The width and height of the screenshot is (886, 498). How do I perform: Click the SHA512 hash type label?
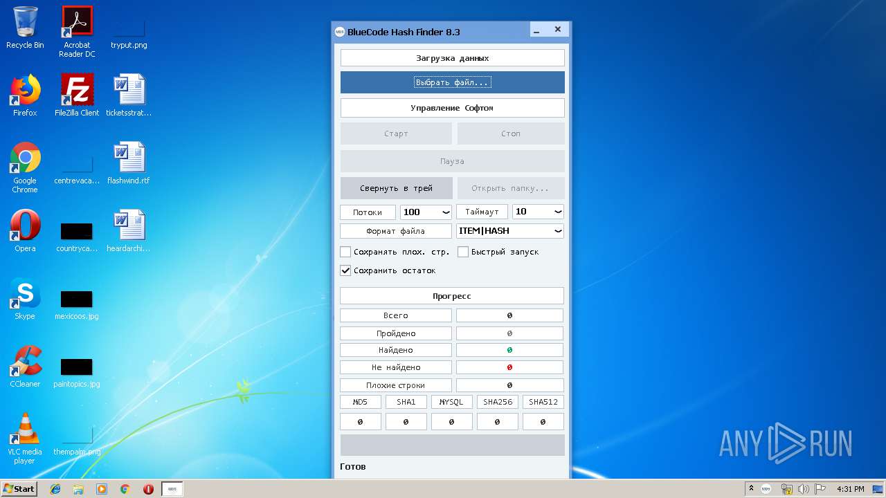(543, 402)
